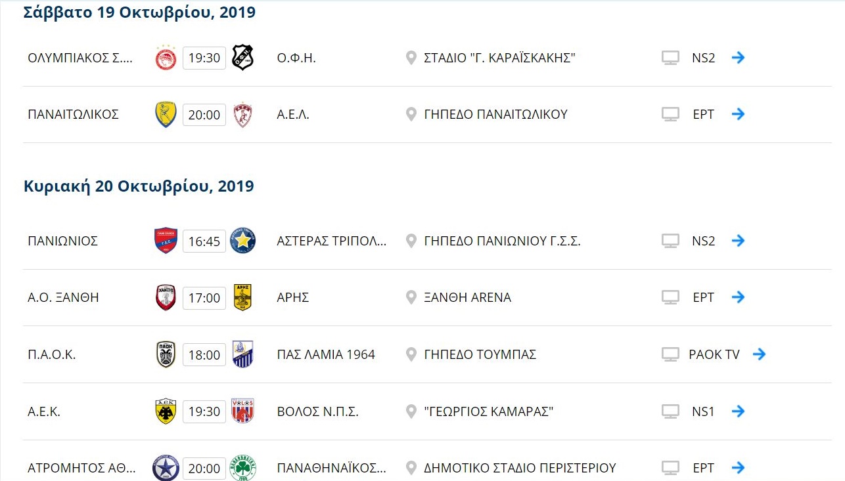Click the 19:30 time box for Olympiacos match
Screen dimensions: 845x481
pyautogui.click(x=204, y=58)
